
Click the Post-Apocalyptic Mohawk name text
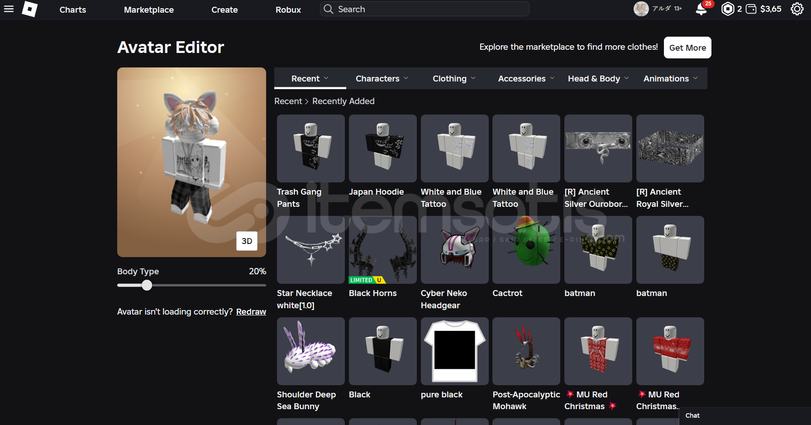click(526, 401)
